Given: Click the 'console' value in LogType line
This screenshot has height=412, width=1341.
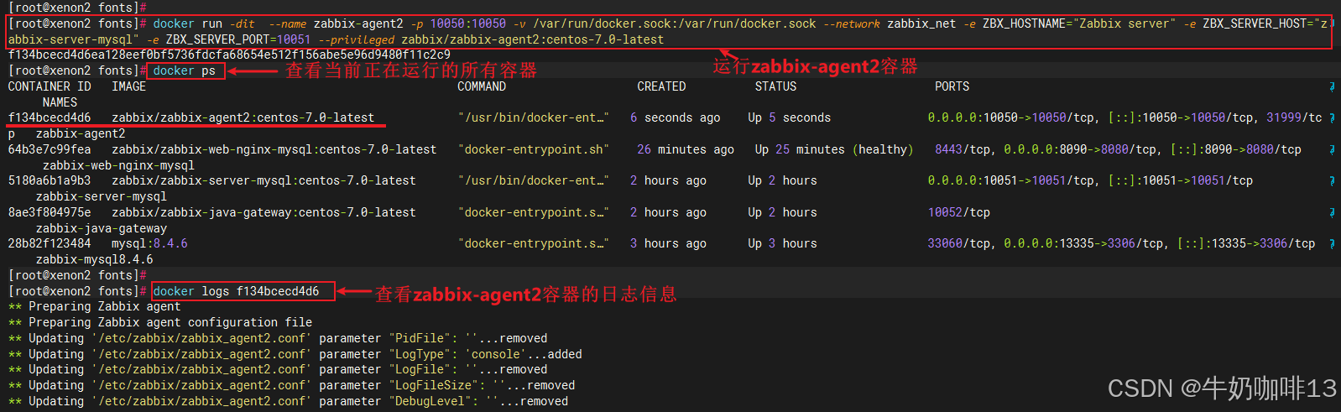Looking at the screenshot, I should (495, 354).
